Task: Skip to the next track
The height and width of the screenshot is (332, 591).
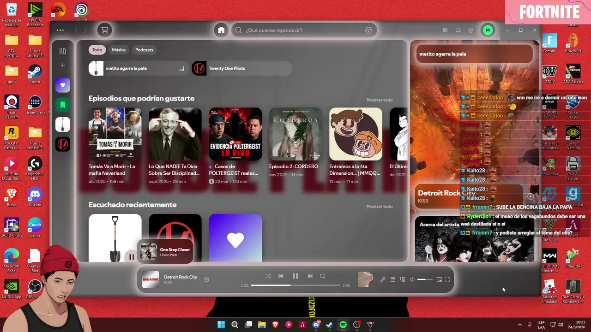Action: pyautogui.click(x=310, y=276)
